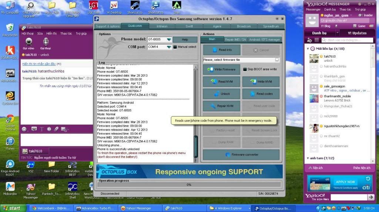Screen dimensions: 379x212
Task: Open RECOVERY CMW SKY folder
Action: click(73, 9)
